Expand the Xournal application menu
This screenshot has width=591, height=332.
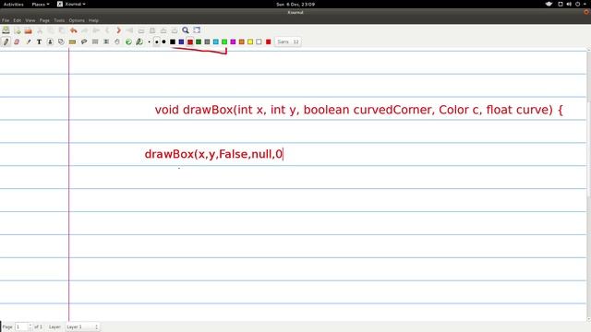pyautogui.click(x=71, y=4)
